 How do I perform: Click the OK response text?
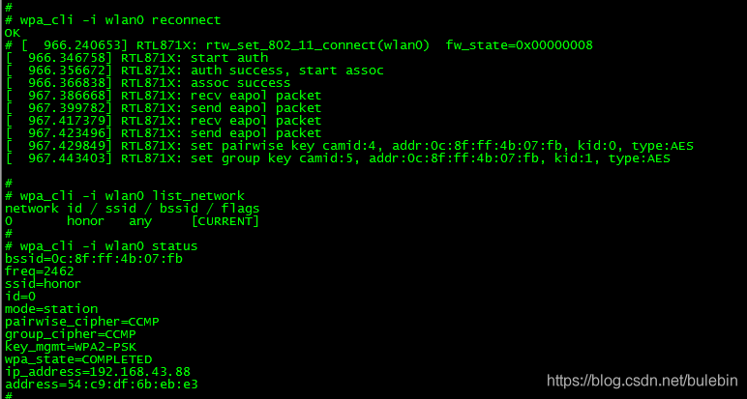(13, 33)
